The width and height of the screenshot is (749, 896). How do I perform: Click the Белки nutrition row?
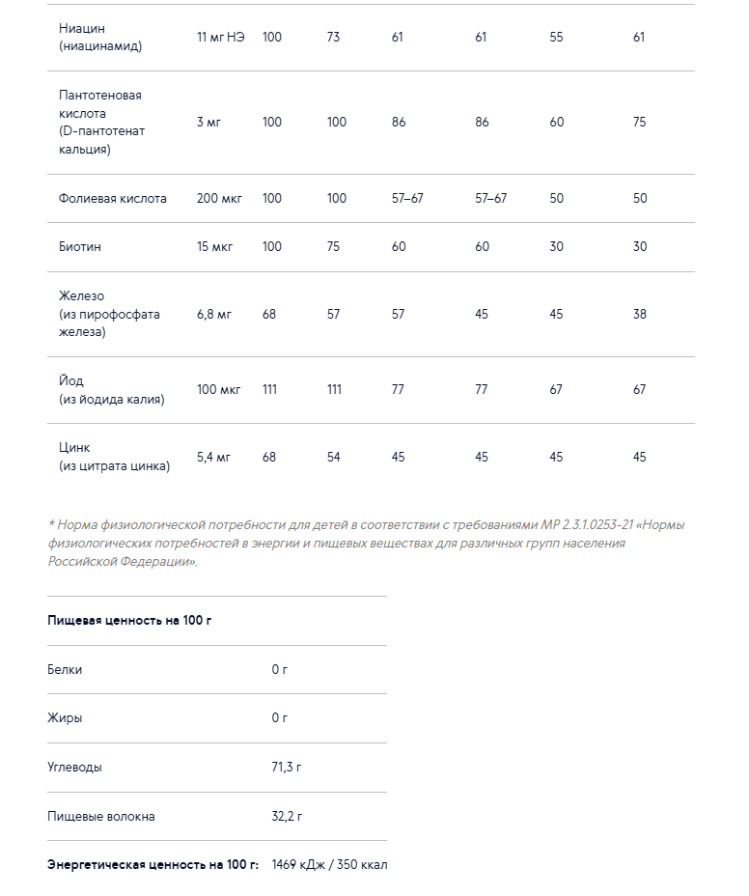[217, 670]
